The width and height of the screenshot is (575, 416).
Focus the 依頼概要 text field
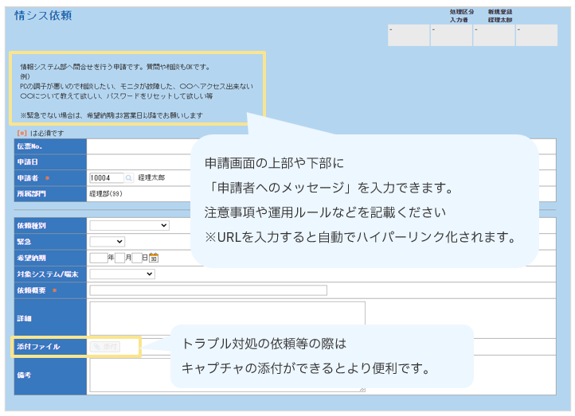tap(207, 290)
